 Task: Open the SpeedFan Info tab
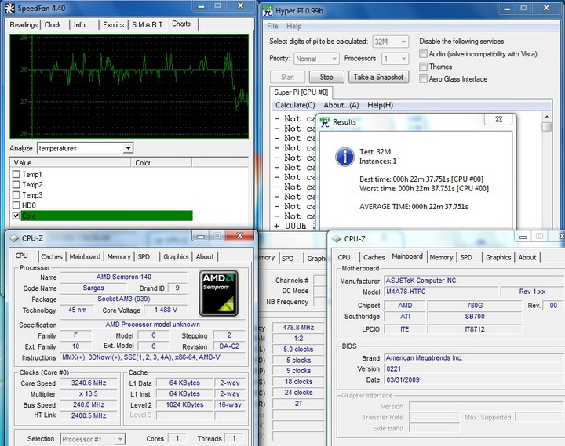pyautogui.click(x=79, y=25)
